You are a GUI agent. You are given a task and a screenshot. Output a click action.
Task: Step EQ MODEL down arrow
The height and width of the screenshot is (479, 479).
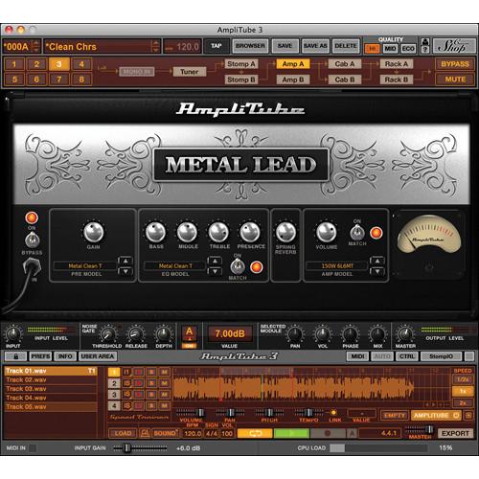coord(215,271)
